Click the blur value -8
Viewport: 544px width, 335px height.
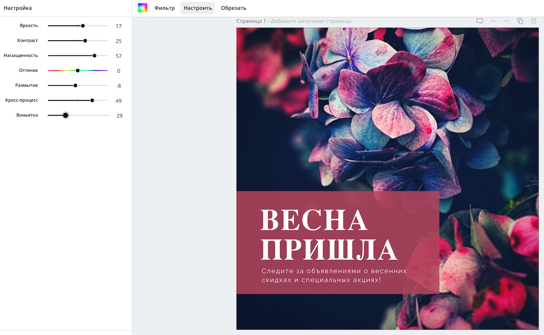click(x=119, y=86)
